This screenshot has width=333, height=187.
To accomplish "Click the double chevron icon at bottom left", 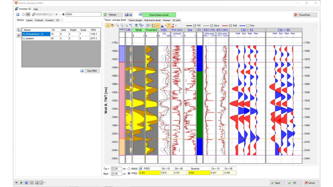I will pyautogui.click(x=21, y=183).
